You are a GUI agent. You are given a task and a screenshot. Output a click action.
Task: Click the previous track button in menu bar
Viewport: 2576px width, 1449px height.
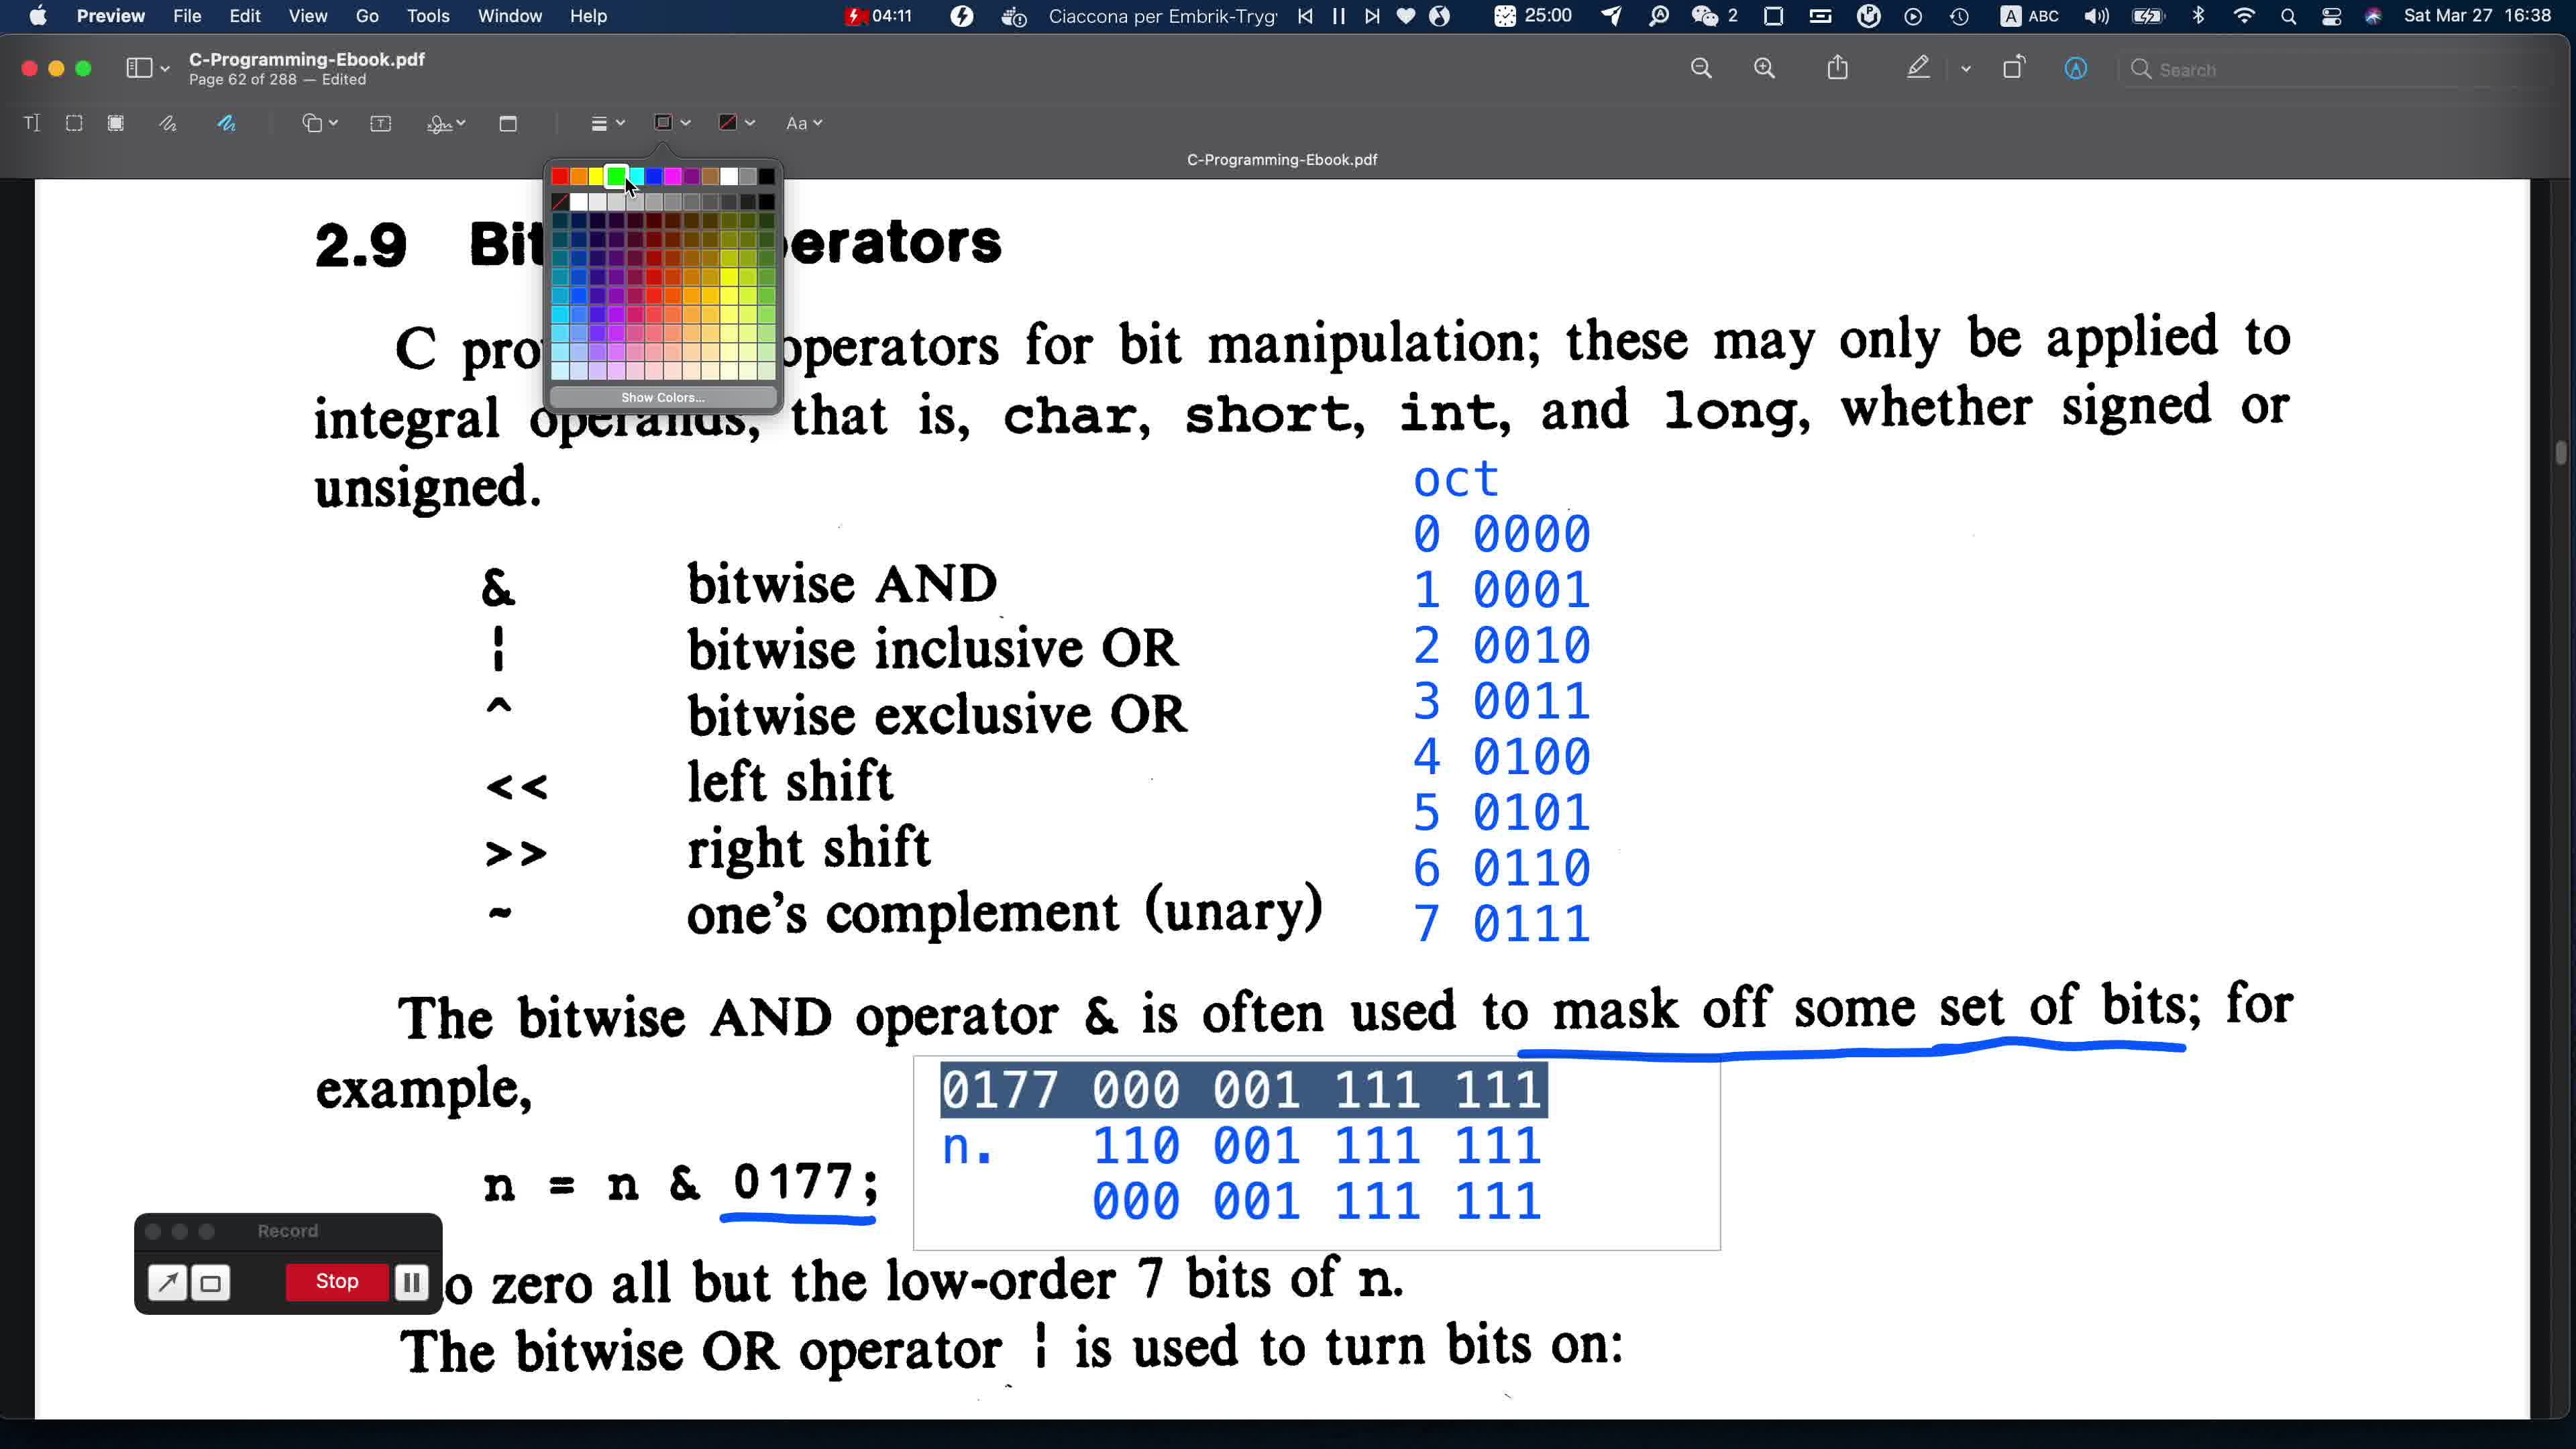pyautogui.click(x=1305, y=16)
